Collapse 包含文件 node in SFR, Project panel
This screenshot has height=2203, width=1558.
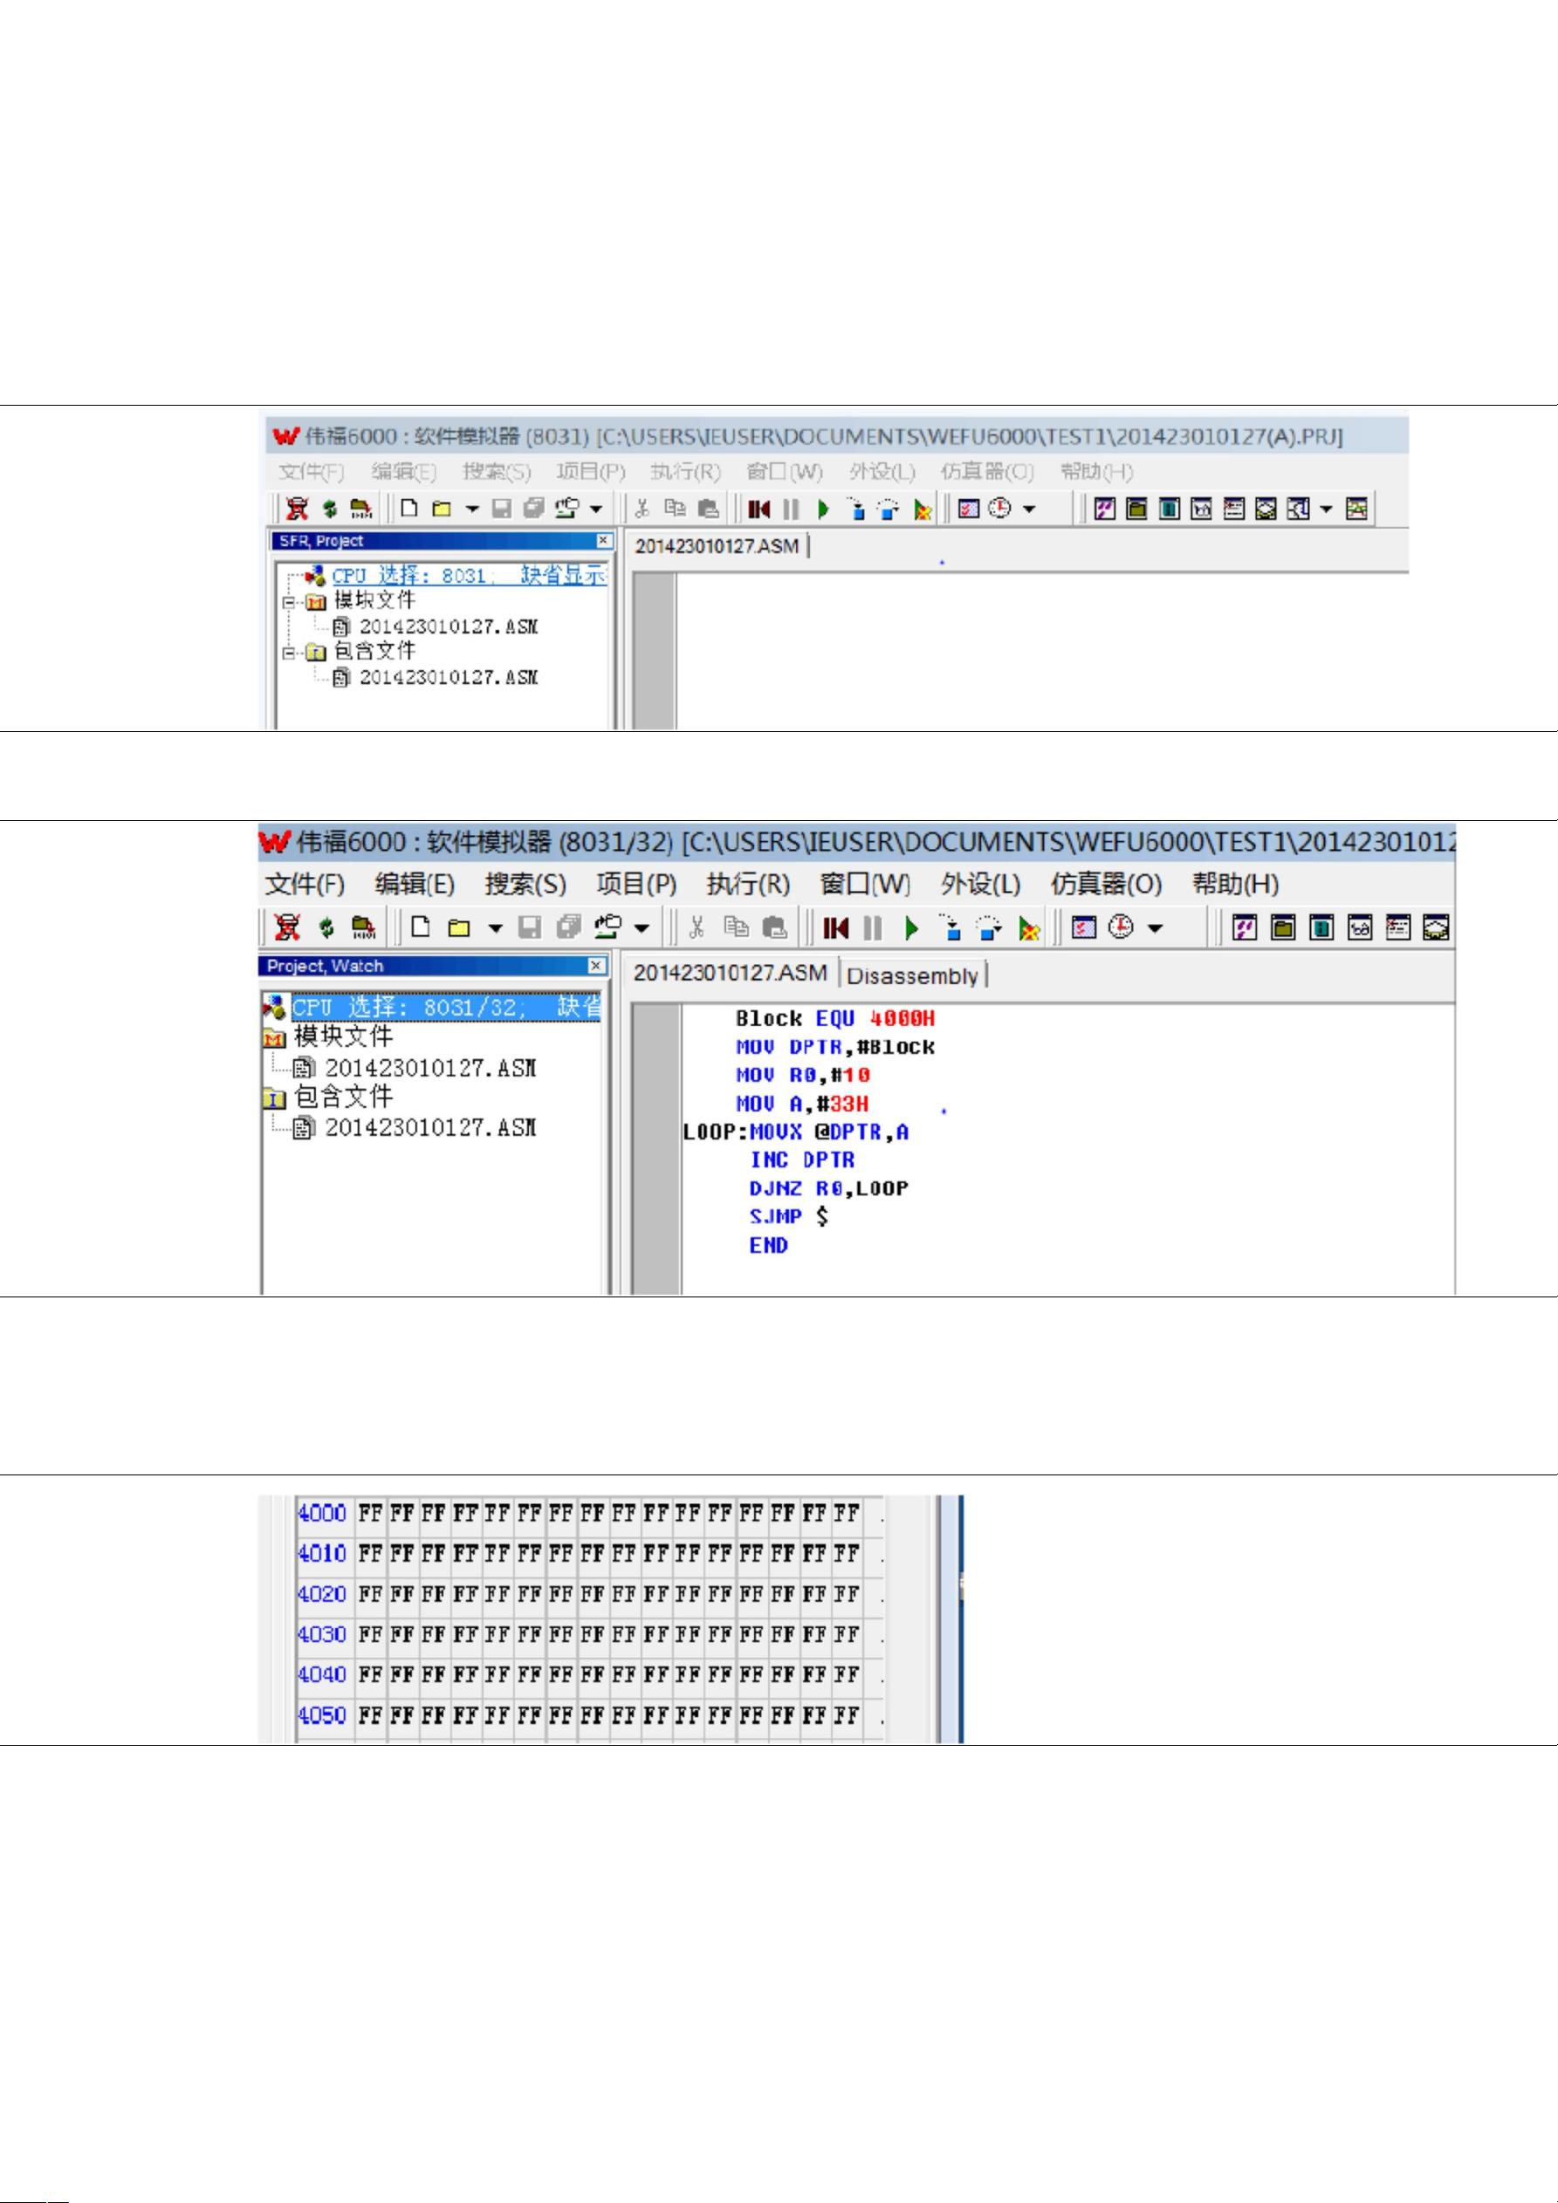point(288,653)
